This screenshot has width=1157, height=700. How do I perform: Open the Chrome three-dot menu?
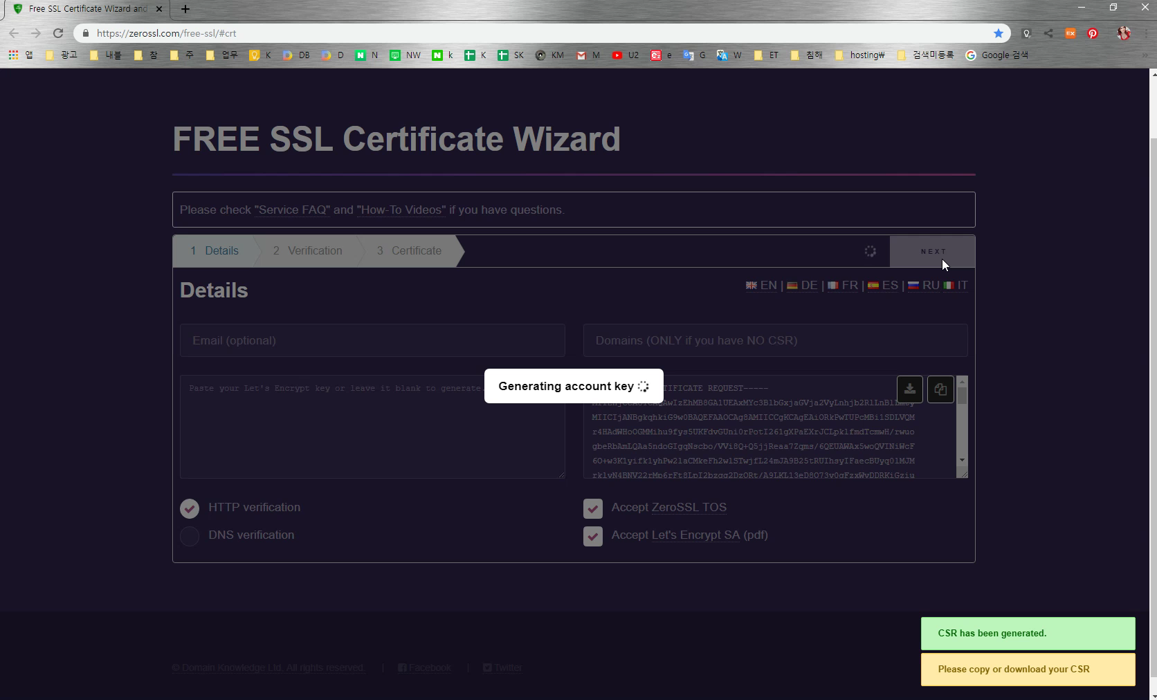point(1147,33)
